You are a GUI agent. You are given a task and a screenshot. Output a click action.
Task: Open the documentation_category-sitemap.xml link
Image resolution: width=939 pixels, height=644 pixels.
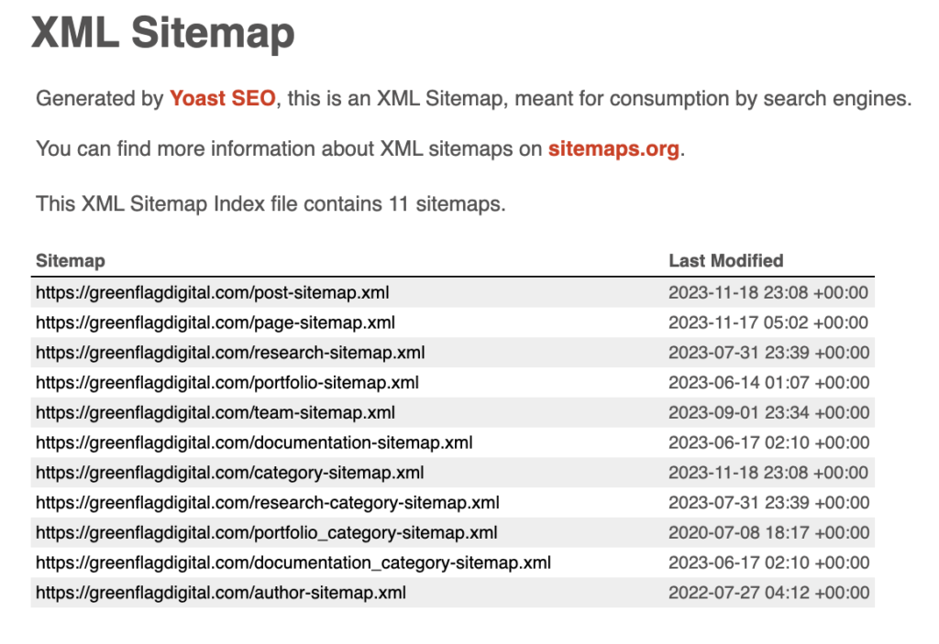coord(293,562)
